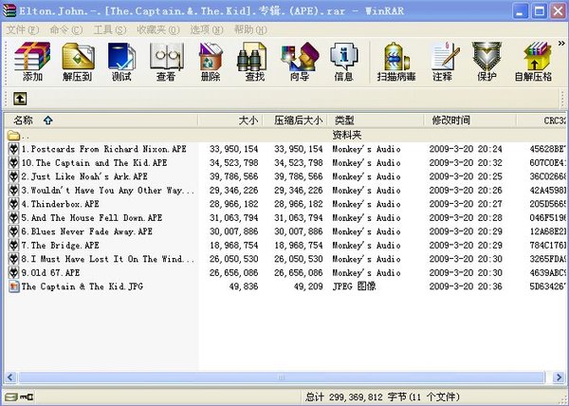Click the 添加 (Add) toolbar icon
The height and width of the screenshot is (406, 569).
pyautogui.click(x=32, y=62)
